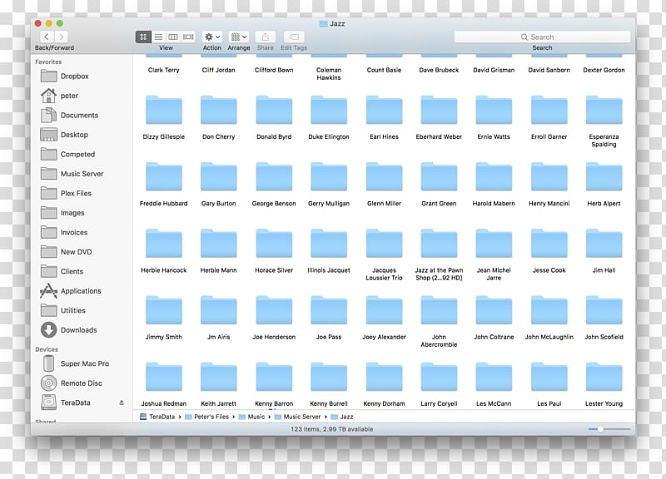Viewport: 666px width, 479px height.
Task: Click Jazz in the path bar
Action: (x=342, y=417)
